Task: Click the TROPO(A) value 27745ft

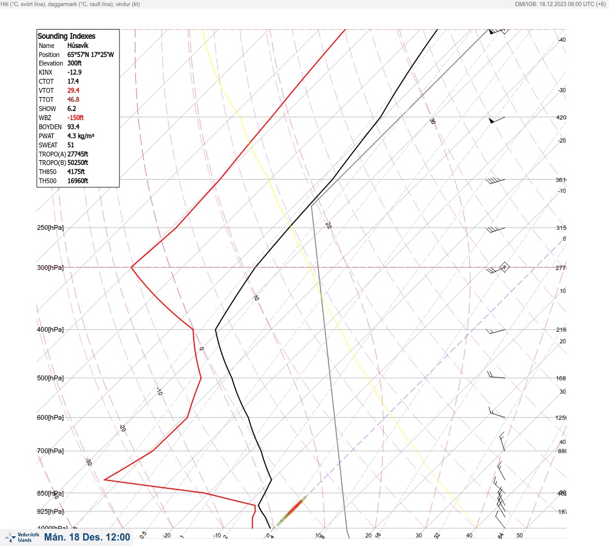Action: point(78,154)
